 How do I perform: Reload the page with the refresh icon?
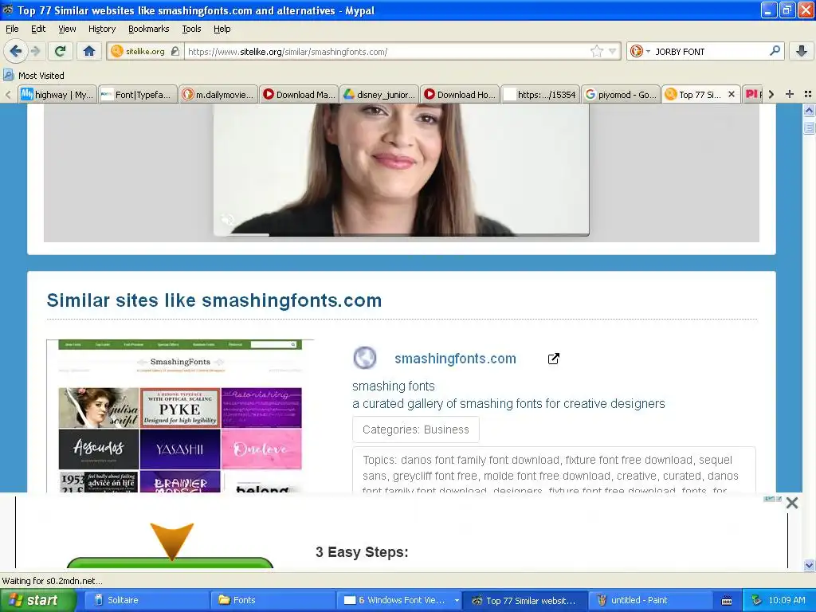click(61, 51)
